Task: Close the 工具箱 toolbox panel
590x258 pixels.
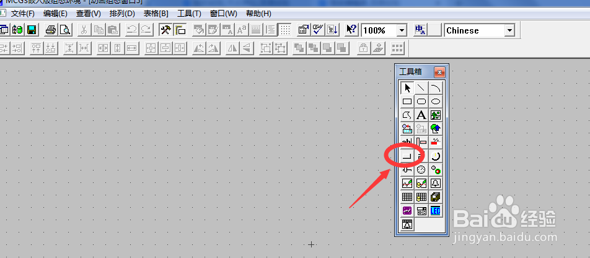Action: pos(439,71)
